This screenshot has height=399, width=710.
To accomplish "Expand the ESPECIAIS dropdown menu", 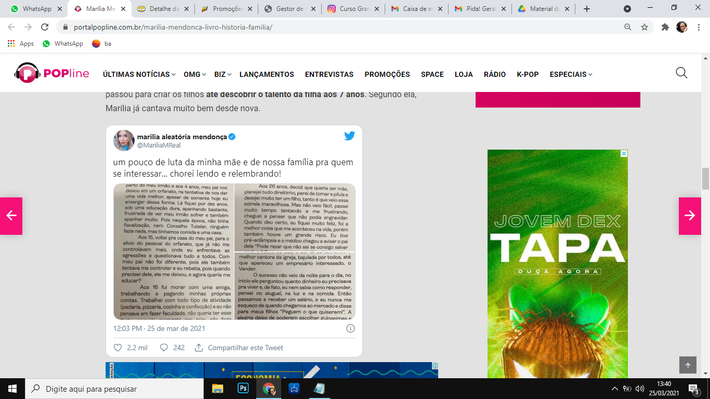I will (x=571, y=74).
